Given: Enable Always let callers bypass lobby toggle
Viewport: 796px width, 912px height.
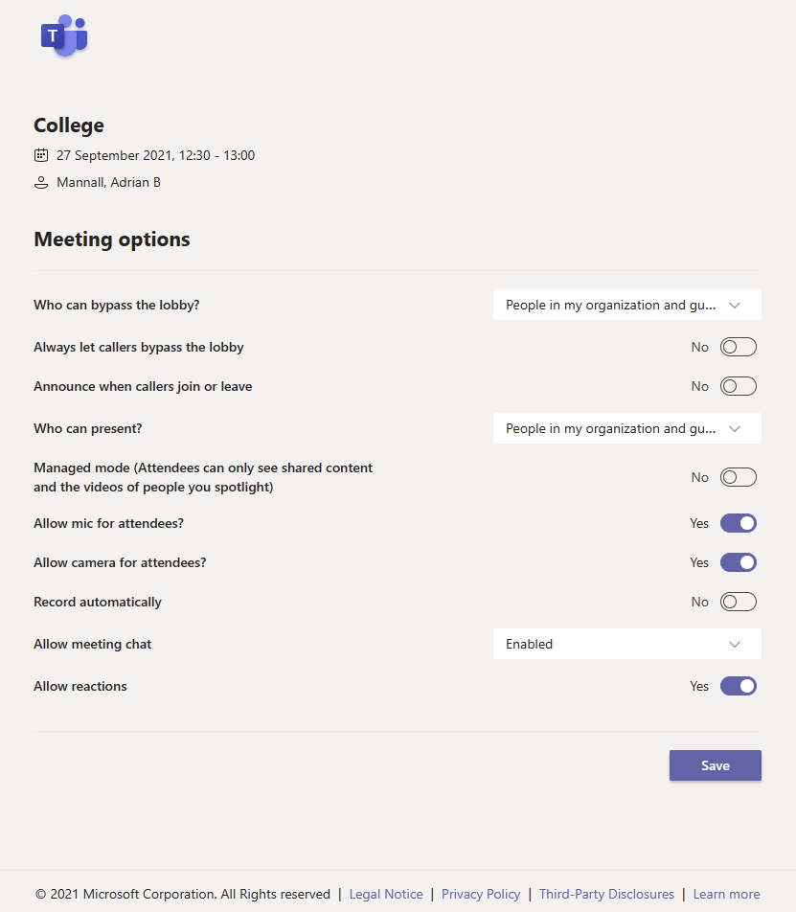Looking at the screenshot, I should click(x=738, y=347).
